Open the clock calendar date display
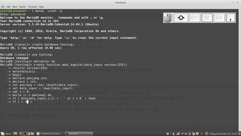The height and width of the screenshot is (136, 241). (x=223, y=134)
